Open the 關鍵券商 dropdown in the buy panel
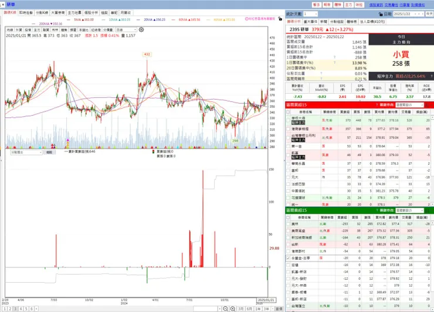Image resolution: width=434 pixels, height=312 pixels. pyautogui.click(x=409, y=105)
